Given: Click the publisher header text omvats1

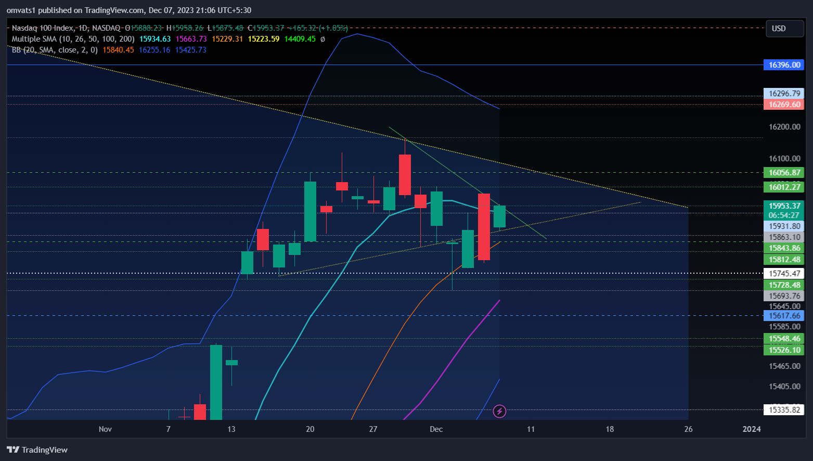Looking at the screenshot, I should point(21,10).
